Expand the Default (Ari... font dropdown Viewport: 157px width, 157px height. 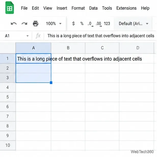pos(134,24)
